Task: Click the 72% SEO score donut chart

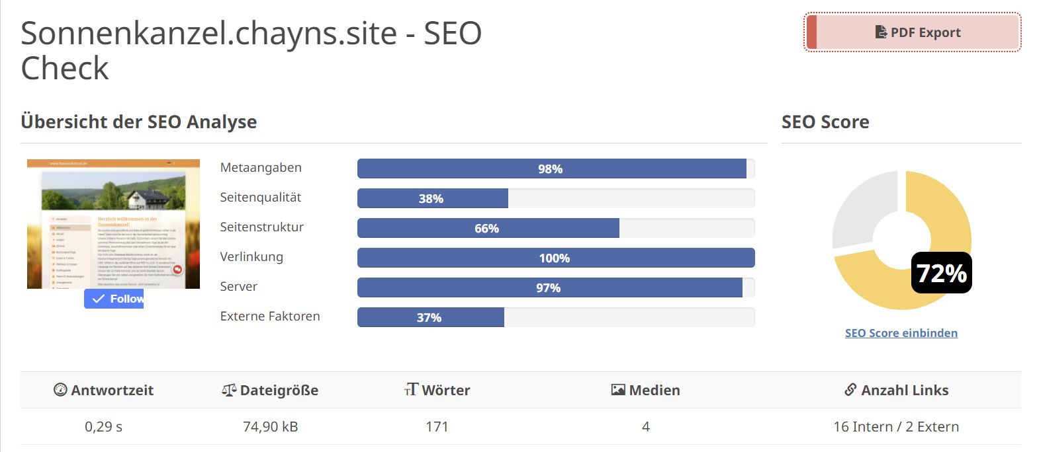Action: pyautogui.click(x=901, y=240)
